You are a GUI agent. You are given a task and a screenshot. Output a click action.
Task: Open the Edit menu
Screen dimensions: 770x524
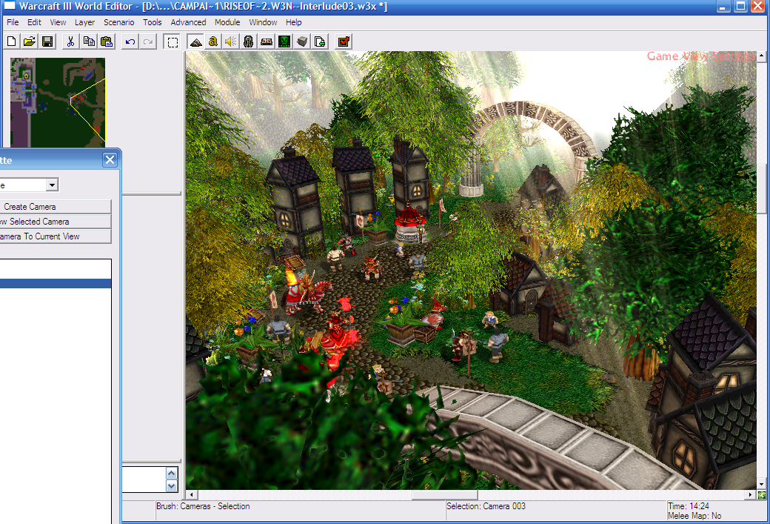point(34,22)
